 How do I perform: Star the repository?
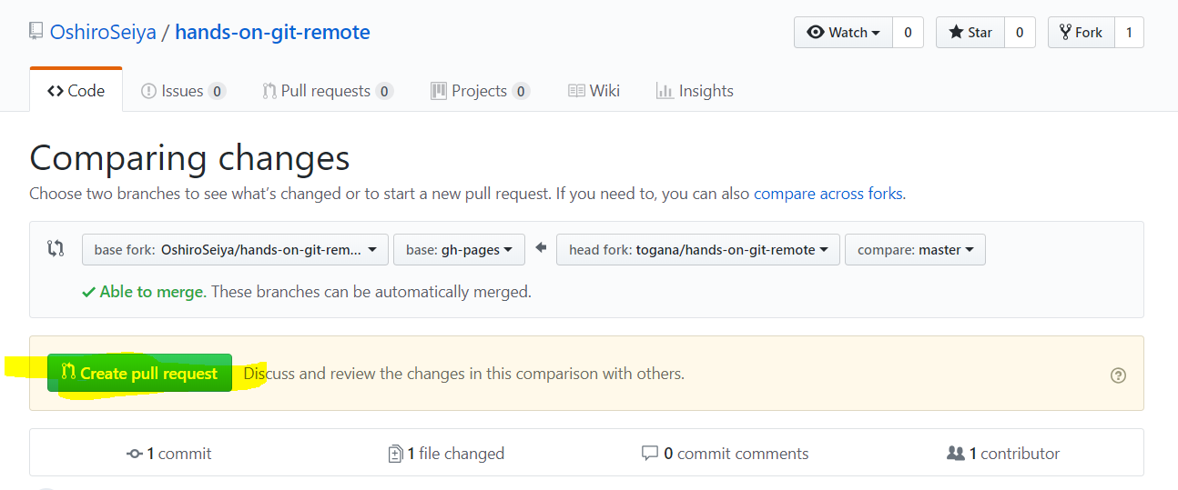pos(970,33)
